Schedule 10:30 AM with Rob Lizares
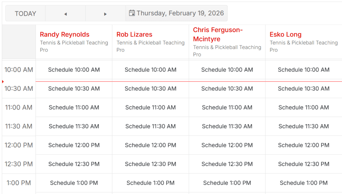 click(x=150, y=89)
